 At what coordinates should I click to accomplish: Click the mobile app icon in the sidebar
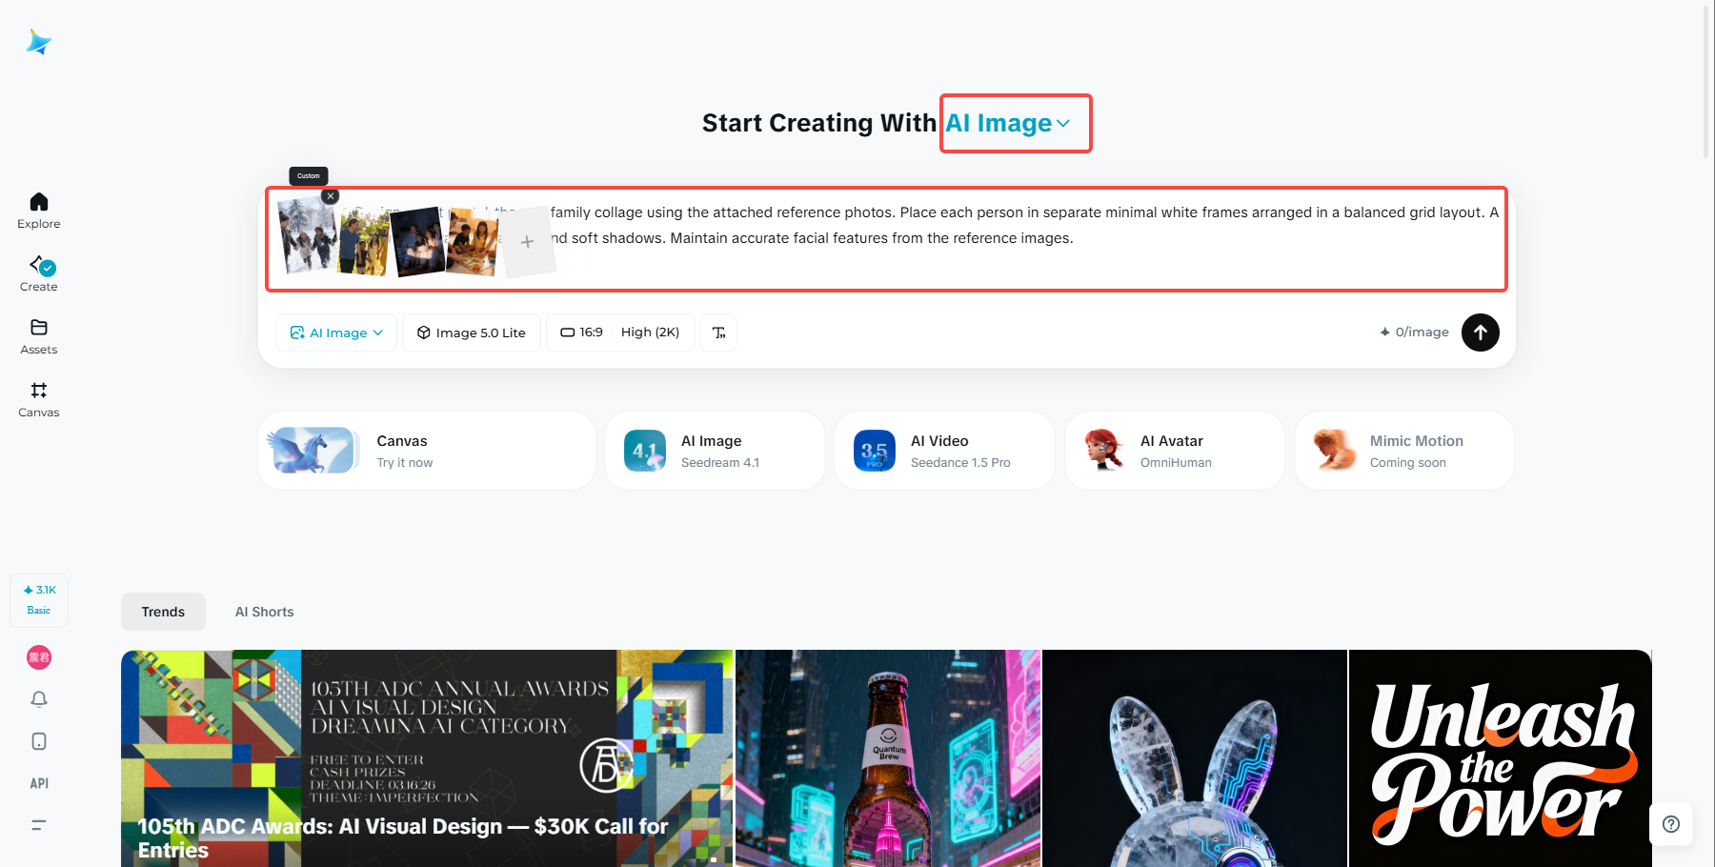point(38,740)
